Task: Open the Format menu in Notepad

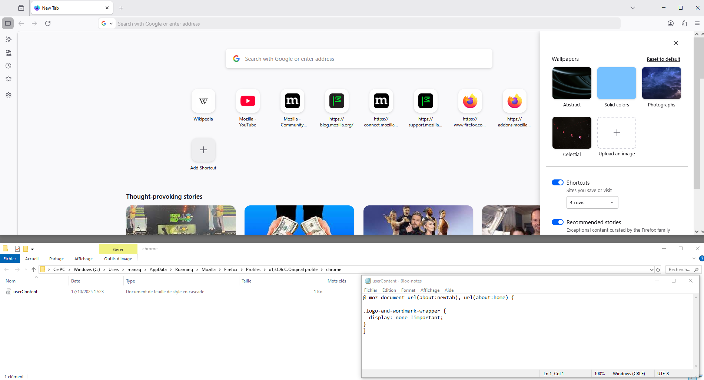Action: click(408, 290)
